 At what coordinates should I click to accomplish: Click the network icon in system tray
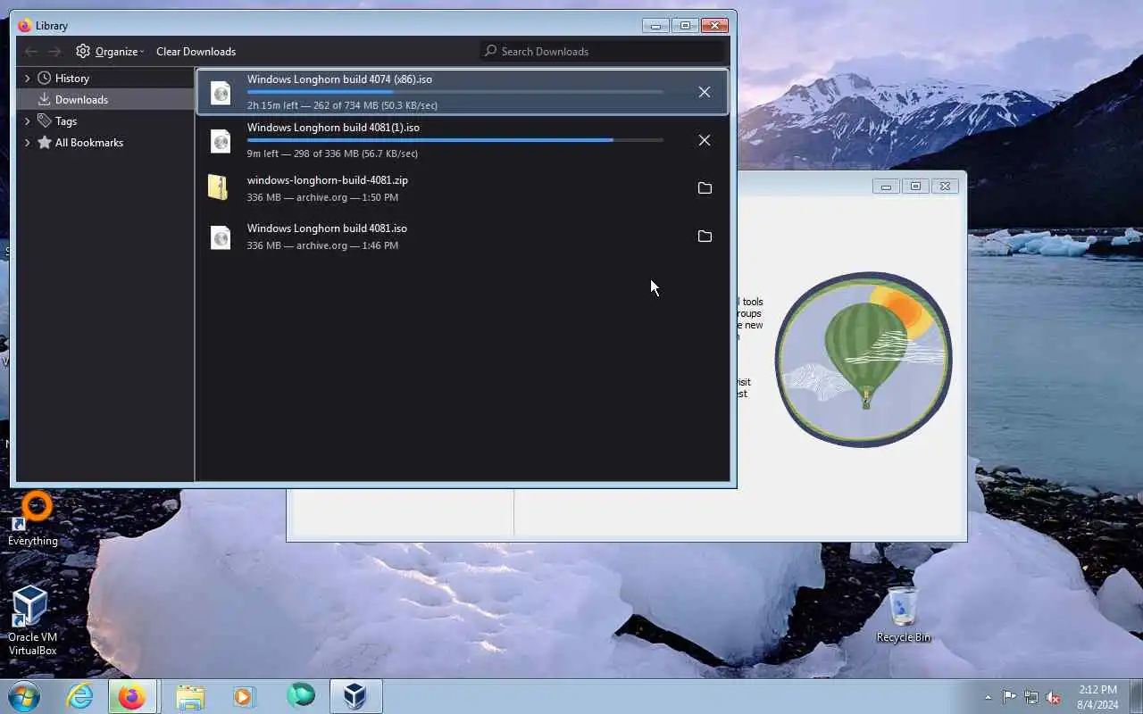coord(1031,697)
